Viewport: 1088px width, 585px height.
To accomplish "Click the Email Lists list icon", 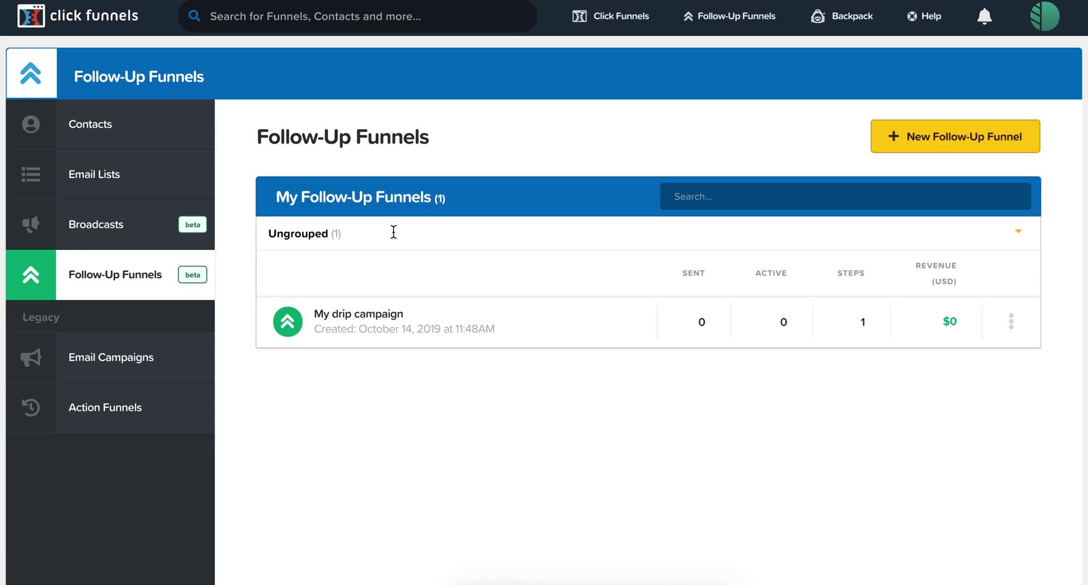I will point(31,174).
